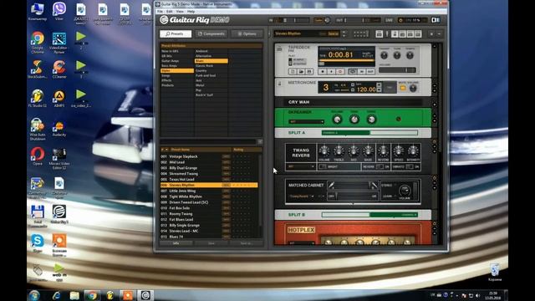Toggle the input noise Gate button
This screenshot has width=535, height=301.
(x=318, y=20)
